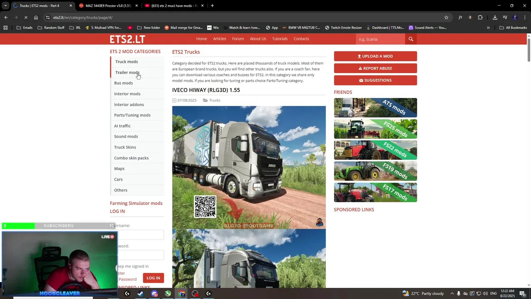Open the Random Stuff bookmark folder
Screen dimensions: 531x299
pyautogui.click(x=51, y=28)
